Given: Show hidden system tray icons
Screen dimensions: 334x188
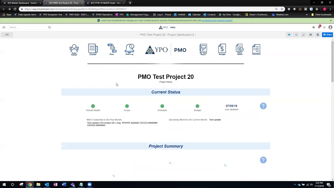Looking at the screenshot, I should point(295,185).
